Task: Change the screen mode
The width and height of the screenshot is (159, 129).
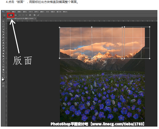Action: click(3, 86)
